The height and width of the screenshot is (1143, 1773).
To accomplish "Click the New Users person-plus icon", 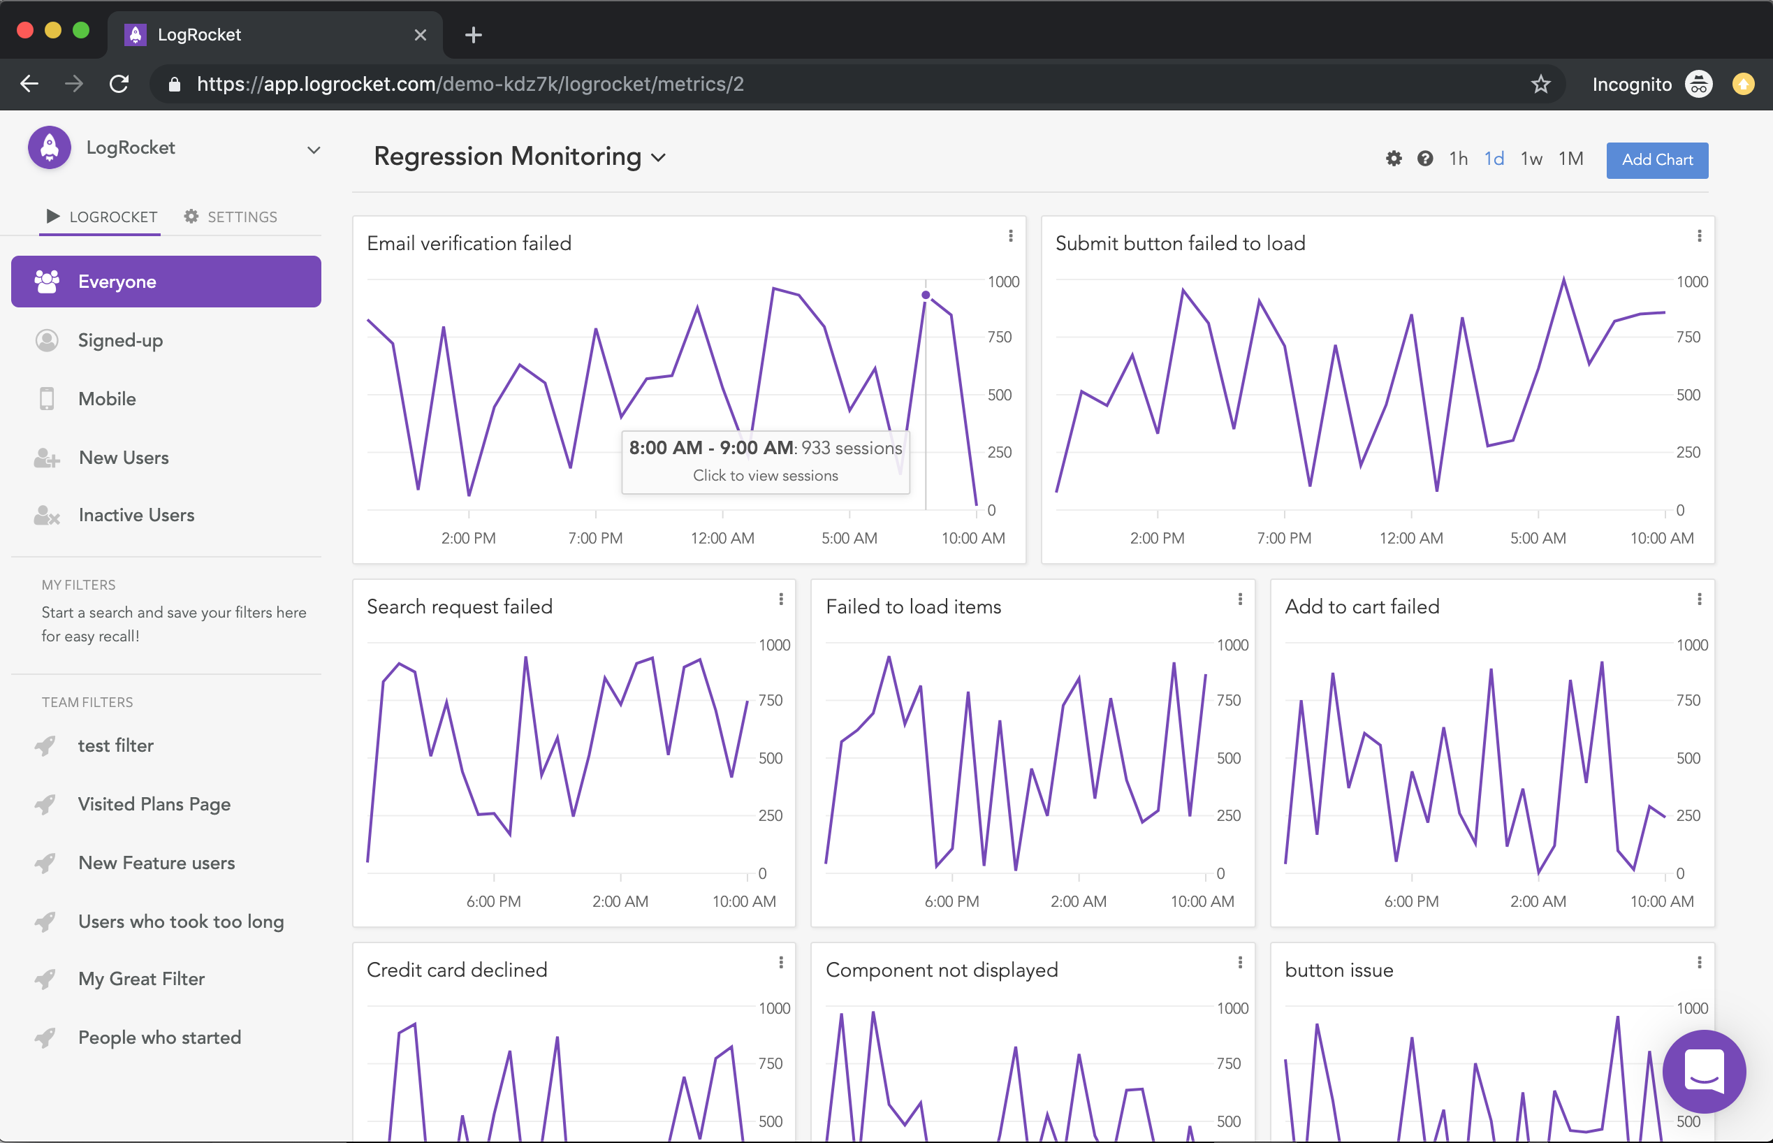I will tap(47, 457).
